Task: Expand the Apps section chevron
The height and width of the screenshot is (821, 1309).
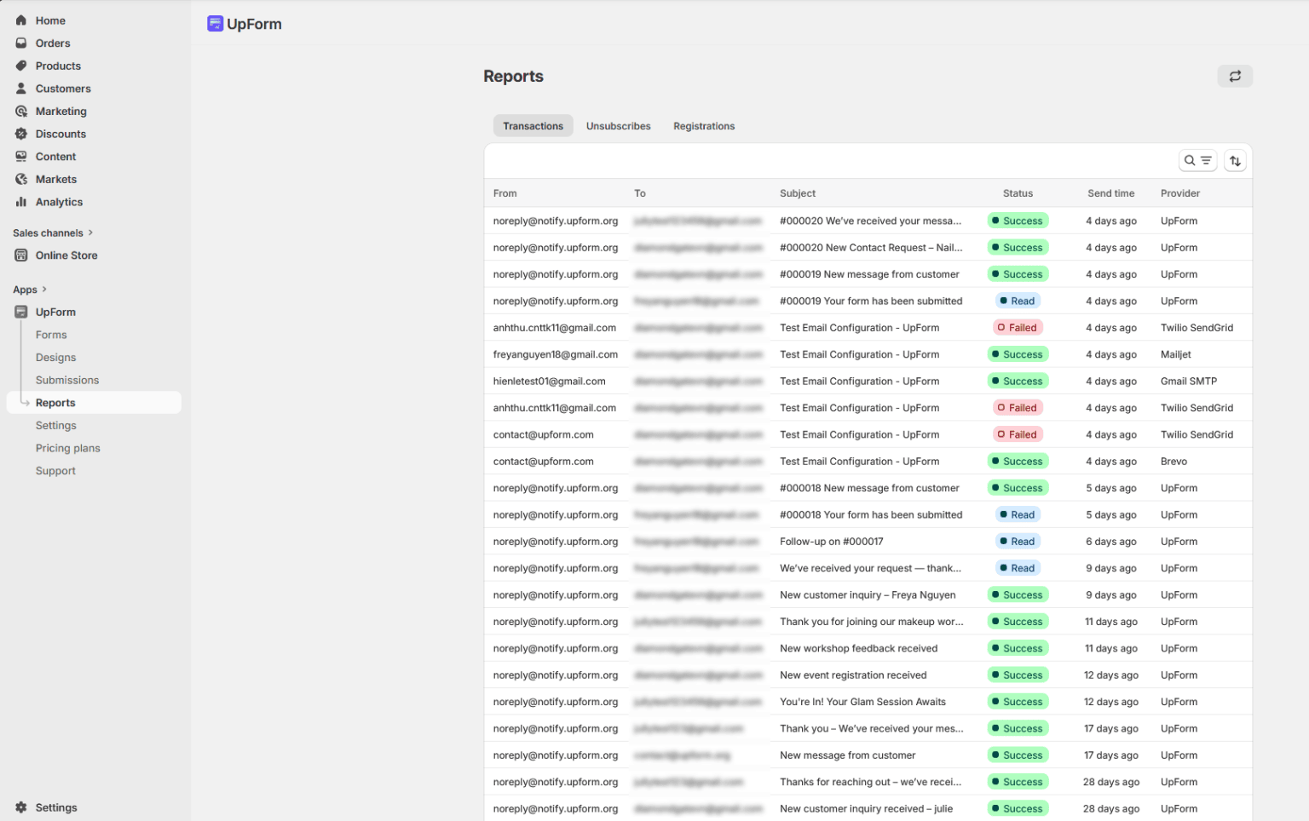Action: tap(44, 290)
